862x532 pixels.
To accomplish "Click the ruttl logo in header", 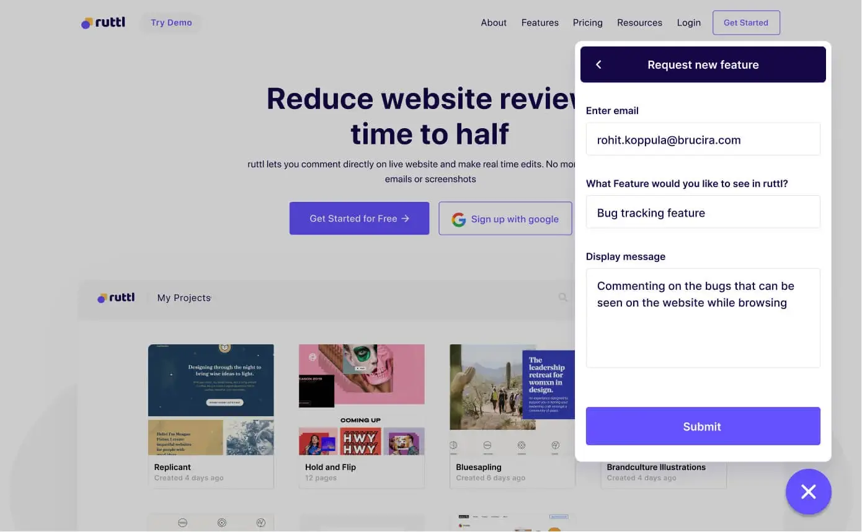I will [x=103, y=22].
